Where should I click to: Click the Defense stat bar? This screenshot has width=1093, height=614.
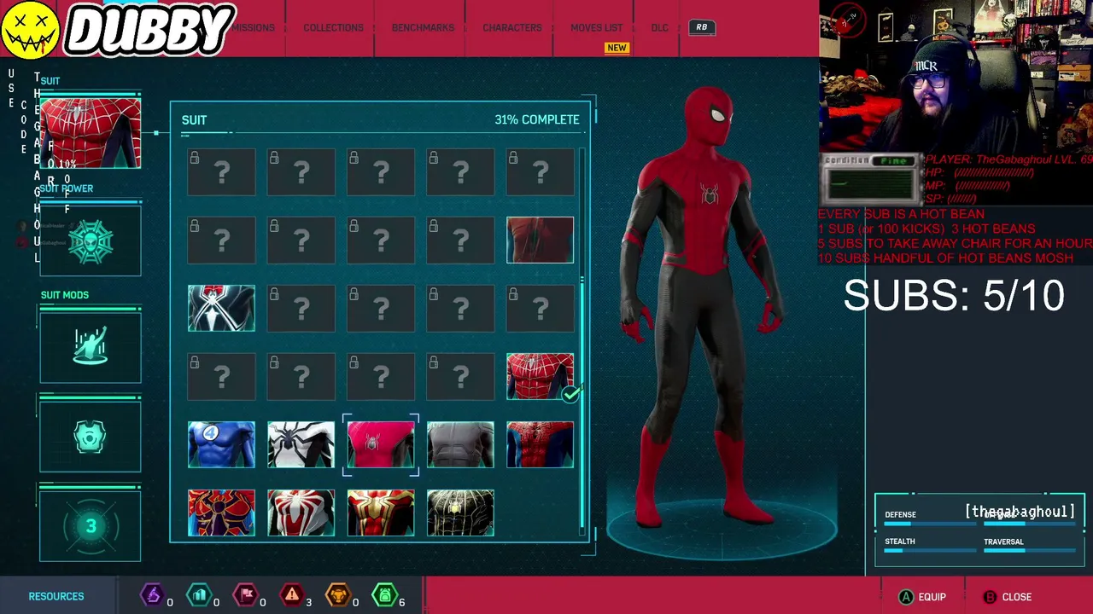click(x=930, y=524)
